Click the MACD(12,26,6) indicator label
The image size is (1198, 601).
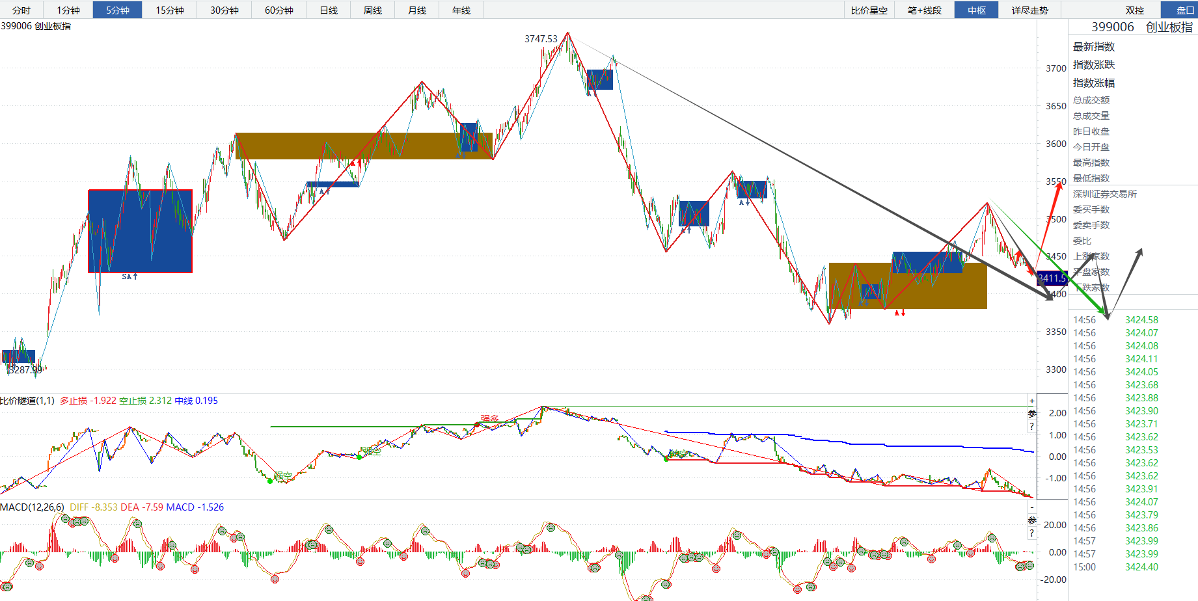coord(32,507)
